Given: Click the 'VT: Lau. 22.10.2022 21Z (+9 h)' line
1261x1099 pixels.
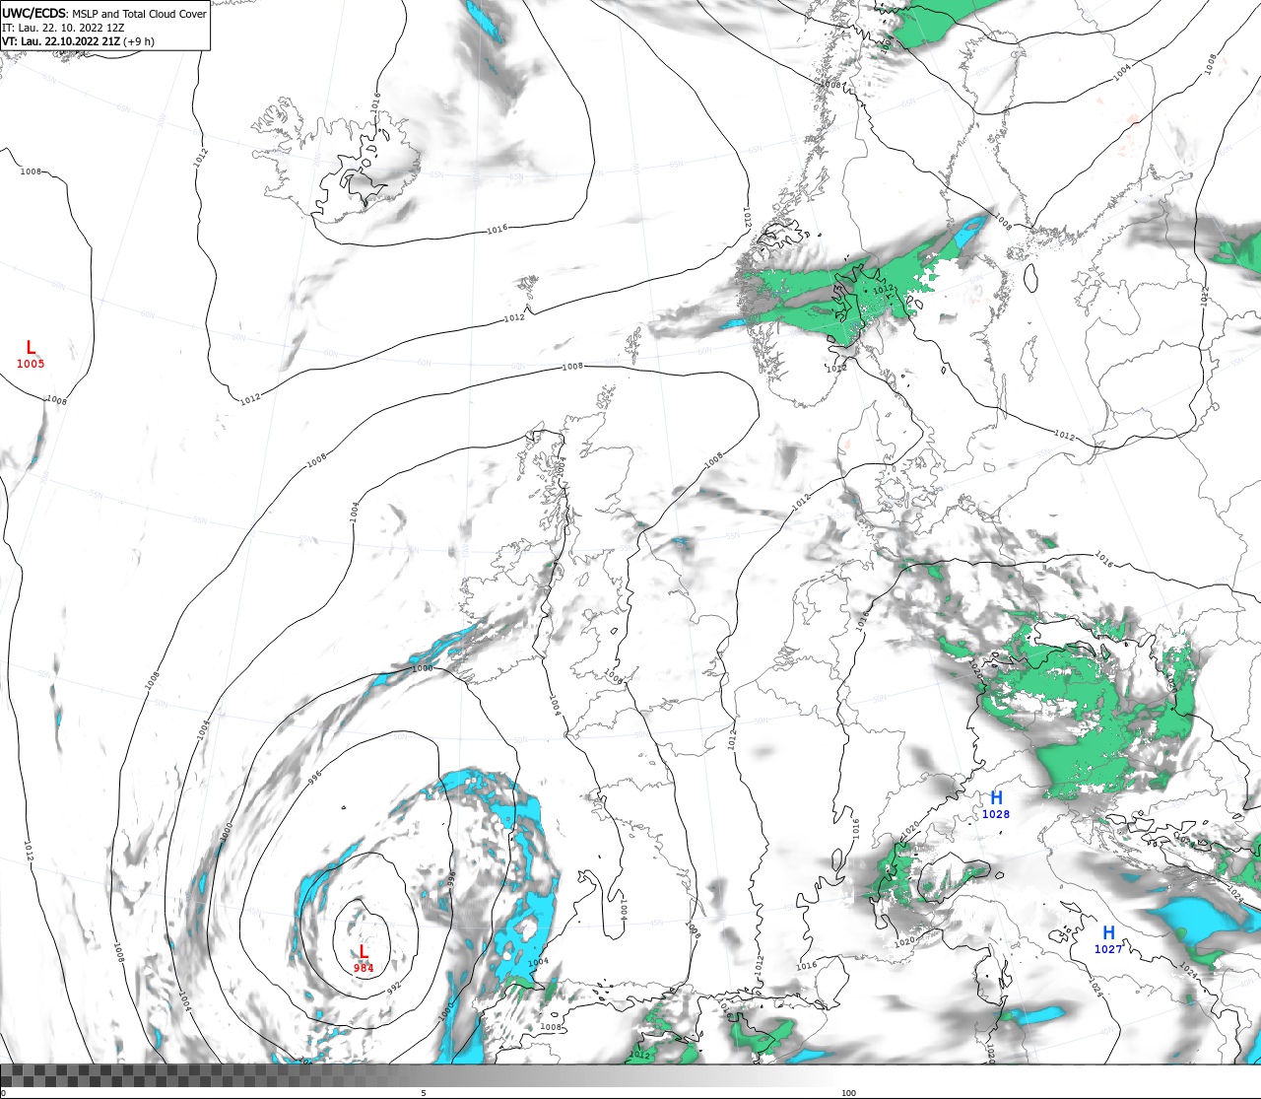Looking at the screenshot, I should (78, 41).
